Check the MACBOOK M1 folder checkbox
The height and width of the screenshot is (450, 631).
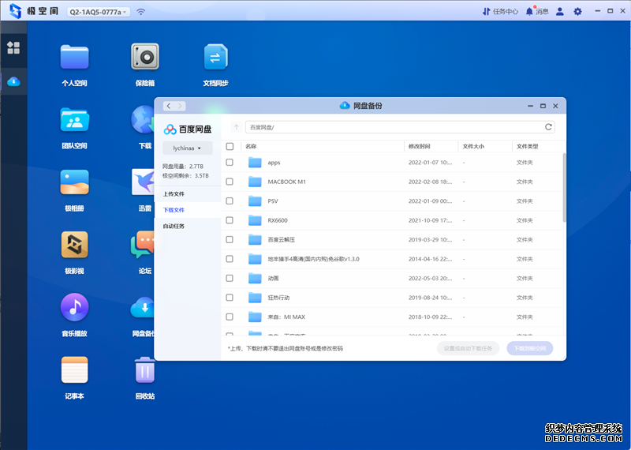pos(230,182)
